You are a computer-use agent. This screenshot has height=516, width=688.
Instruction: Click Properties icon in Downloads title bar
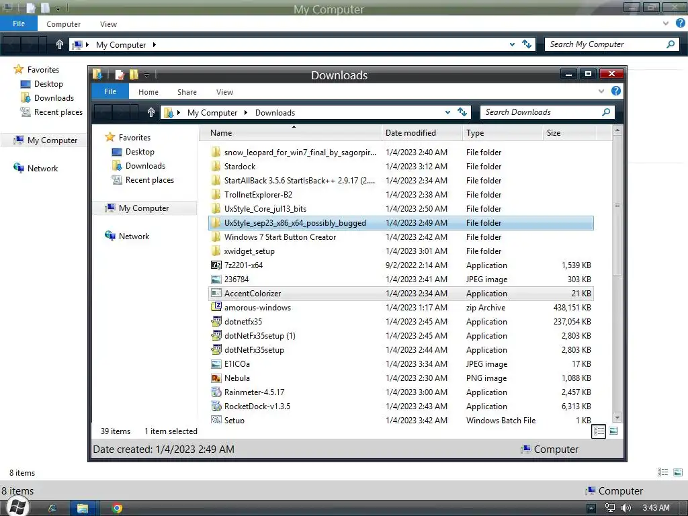pyautogui.click(x=120, y=75)
